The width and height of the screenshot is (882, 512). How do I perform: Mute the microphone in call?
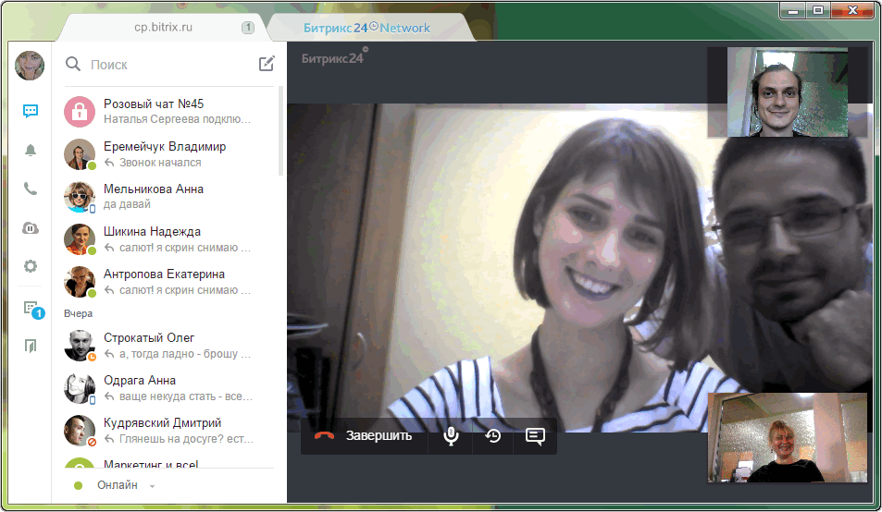[x=451, y=435]
